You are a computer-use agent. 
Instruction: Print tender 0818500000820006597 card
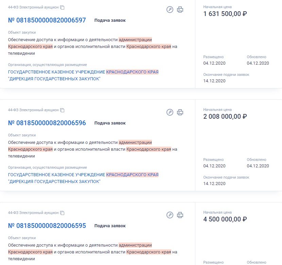tap(180, 10)
